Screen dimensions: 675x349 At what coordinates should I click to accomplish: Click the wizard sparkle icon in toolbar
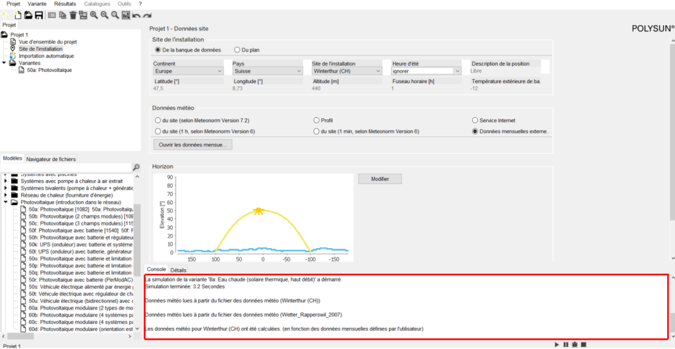(6, 15)
